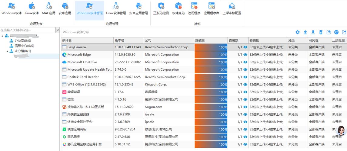Image resolution: width=347 pixels, height=151 pixels.
Task: Open the assistant avatar at bottom right
Action: point(341,130)
